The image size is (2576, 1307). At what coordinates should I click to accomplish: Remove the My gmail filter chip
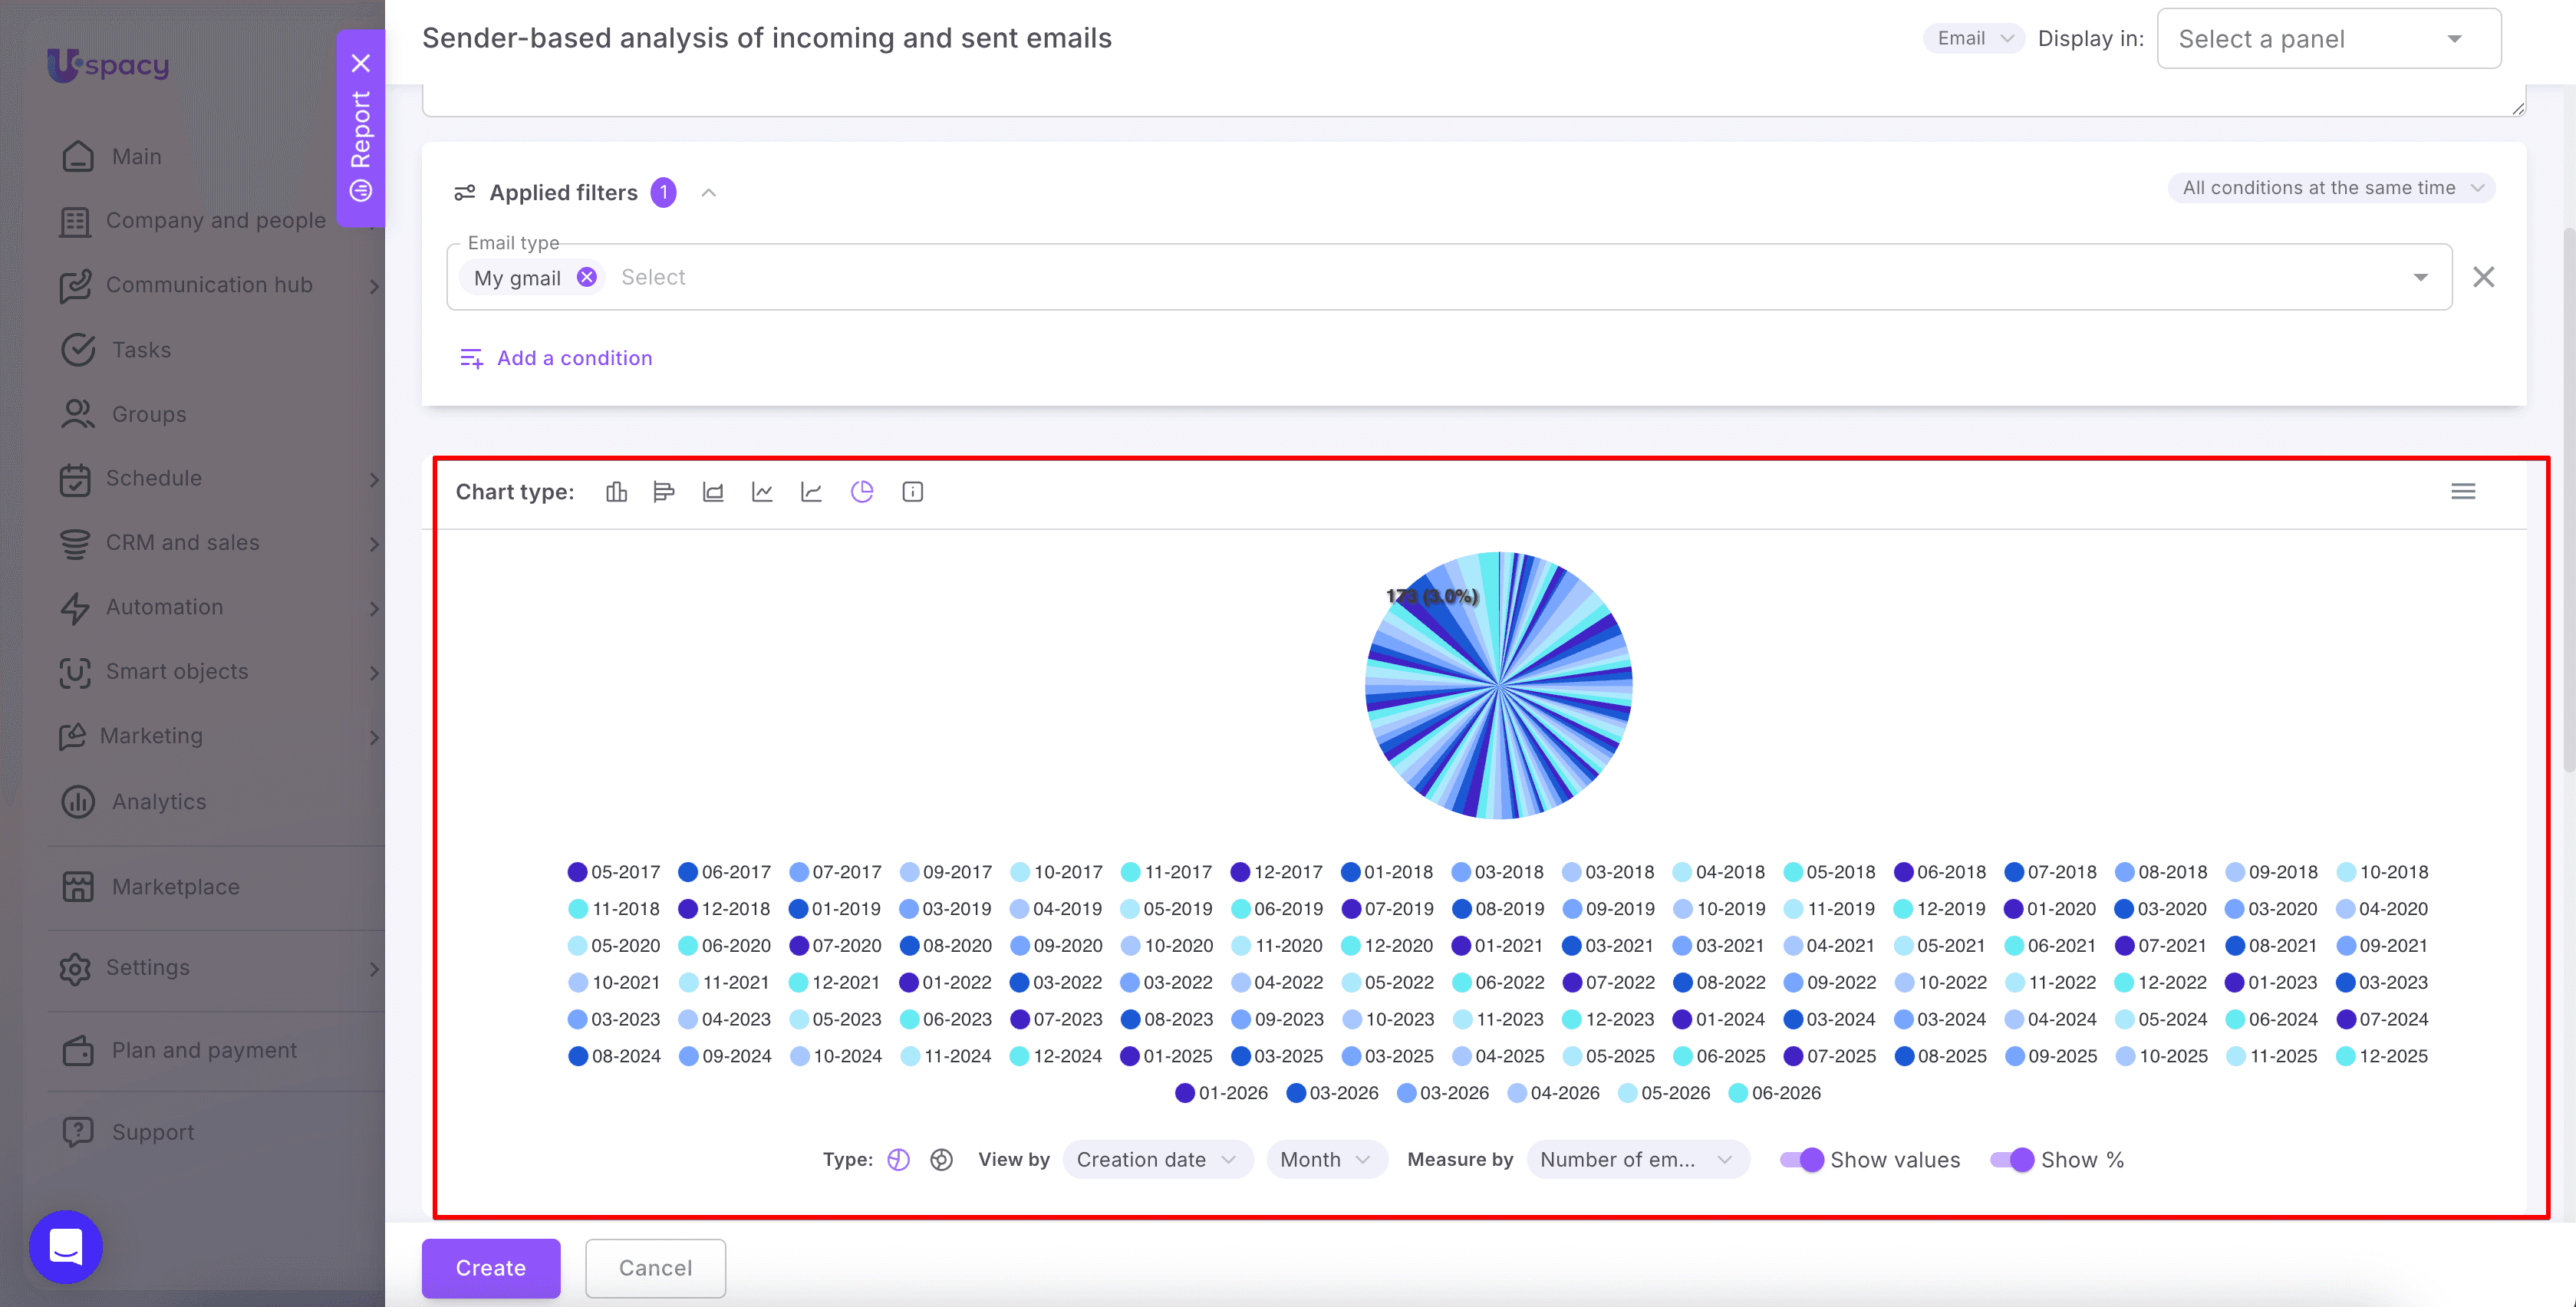(587, 277)
